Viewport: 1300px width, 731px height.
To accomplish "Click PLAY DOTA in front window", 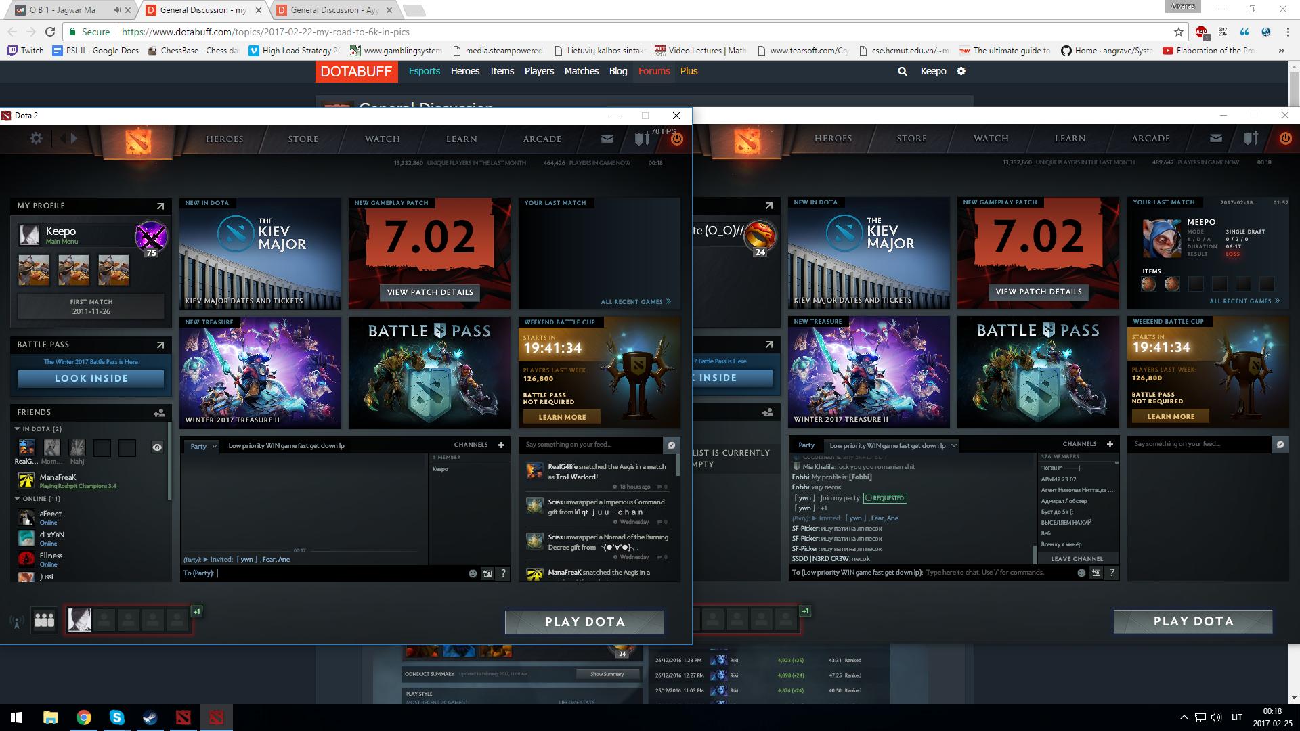I will click(x=584, y=622).
